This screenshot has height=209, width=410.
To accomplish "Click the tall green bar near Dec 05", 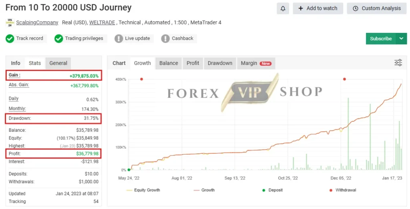I will point(348,134).
